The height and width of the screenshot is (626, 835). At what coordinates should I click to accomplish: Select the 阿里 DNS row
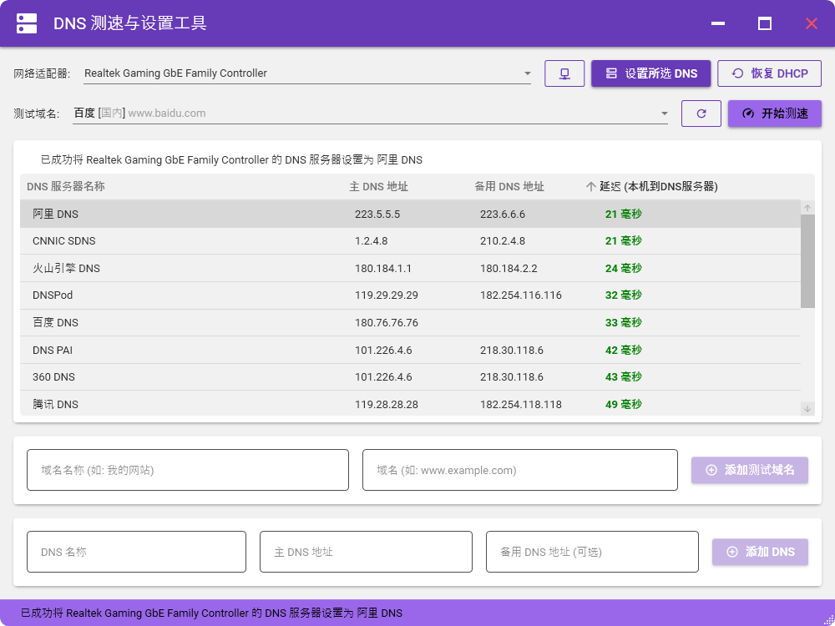coord(410,214)
